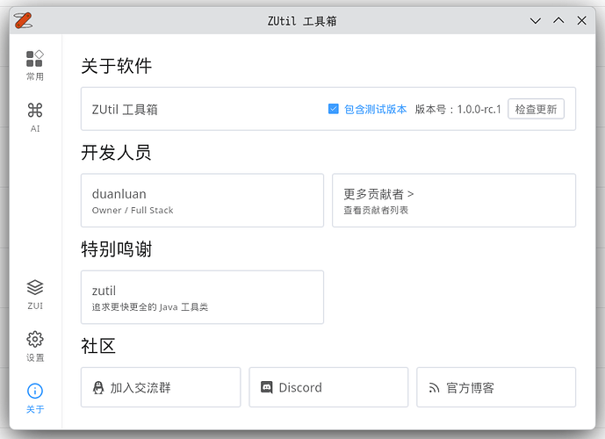Click the 特别鸣谢 heading
Image resolution: width=605 pixels, height=439 pixels.
116,248
